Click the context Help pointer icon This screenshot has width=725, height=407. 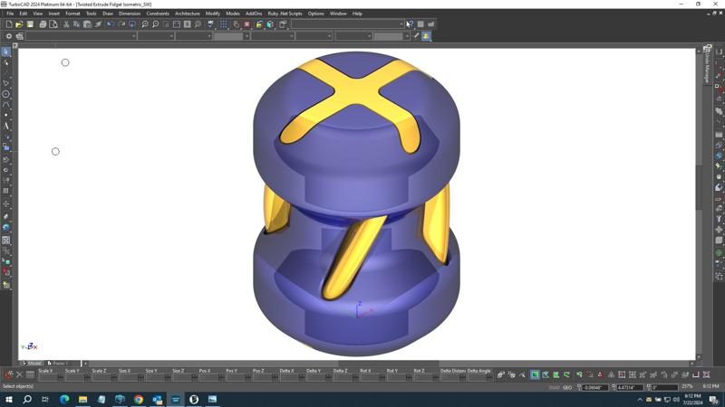410,24
